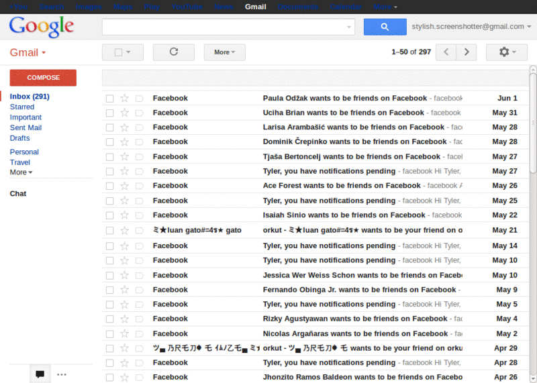This screenshot has height=383, width=537.
Task: Mark Ace Forest email as important
Action: point(139,186)
